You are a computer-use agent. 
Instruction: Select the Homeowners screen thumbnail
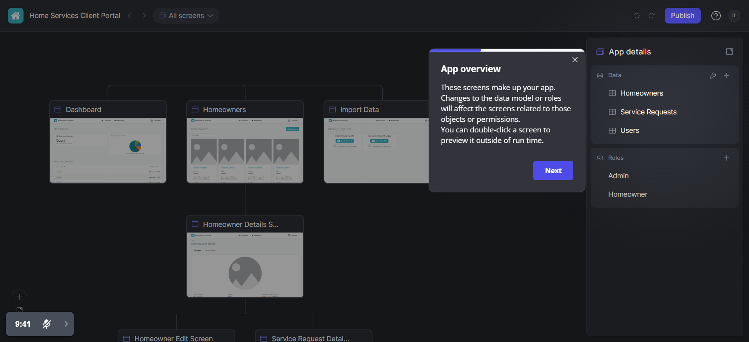click(x=245, y=150)
